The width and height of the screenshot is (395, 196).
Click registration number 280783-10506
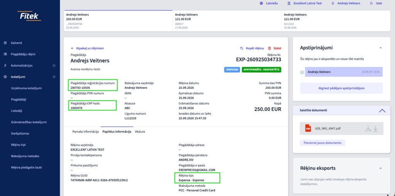[x=80, y=88]
